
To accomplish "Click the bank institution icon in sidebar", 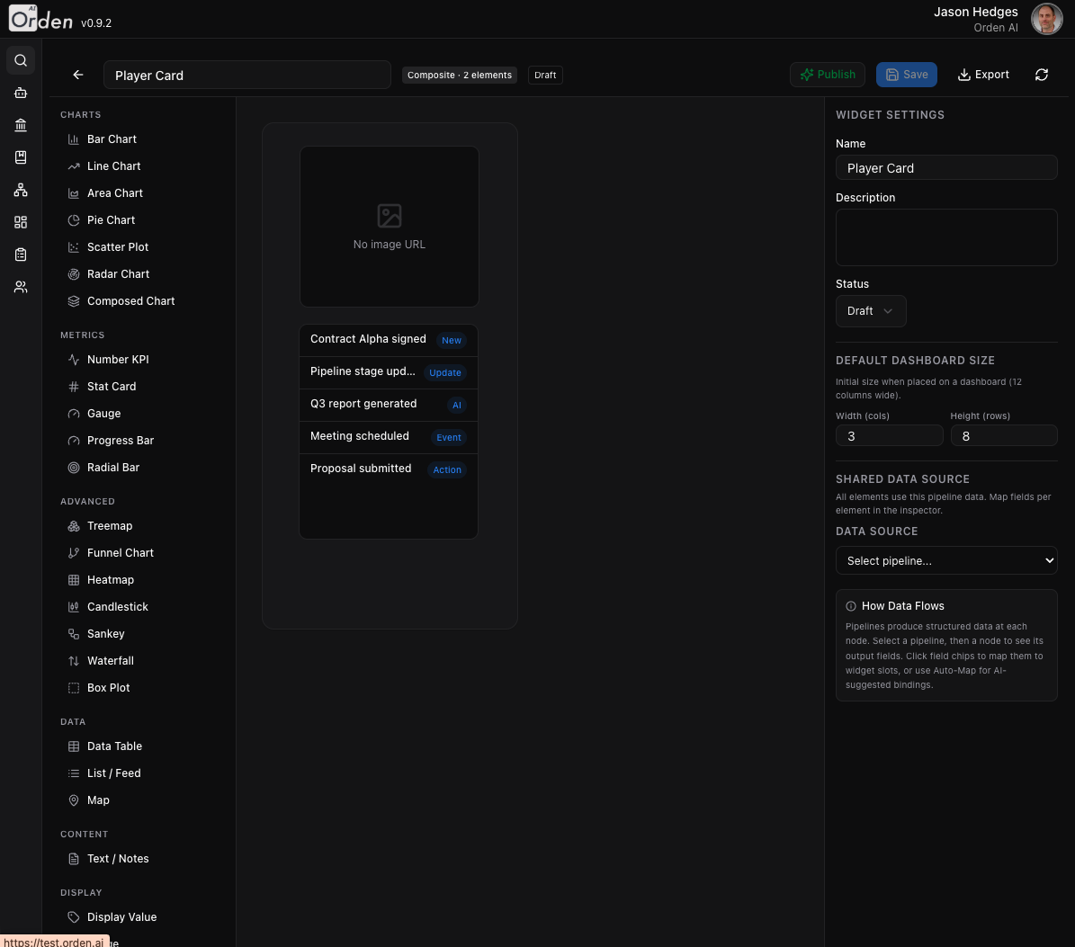I will point(21,125).
